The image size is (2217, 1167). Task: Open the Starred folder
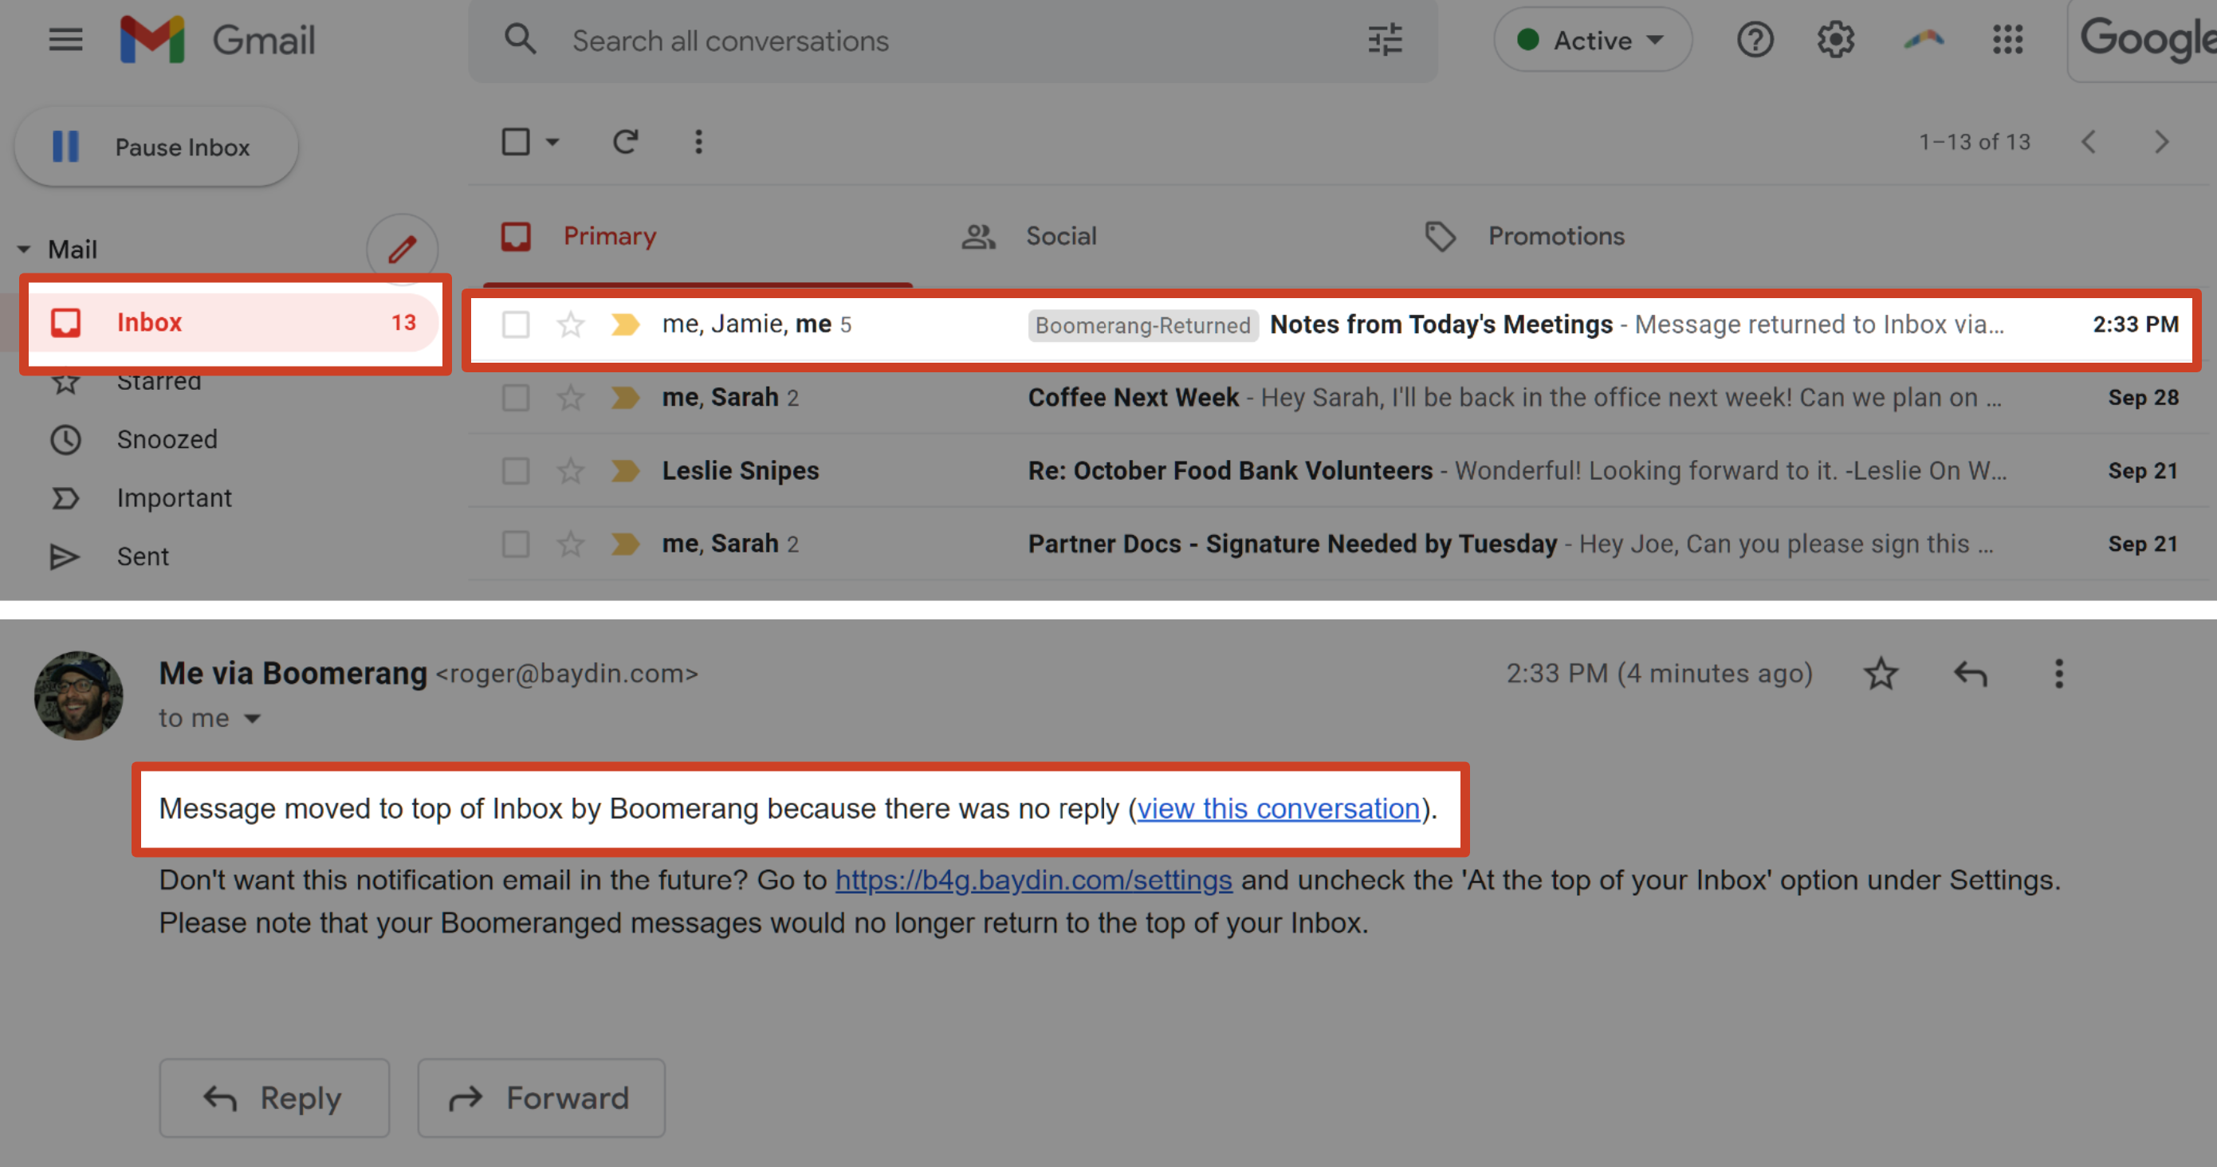pyautogui.click(x=159, y=380)
